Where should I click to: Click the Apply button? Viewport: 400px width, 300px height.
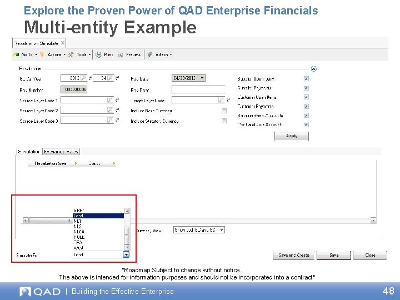tap(292, 136)
